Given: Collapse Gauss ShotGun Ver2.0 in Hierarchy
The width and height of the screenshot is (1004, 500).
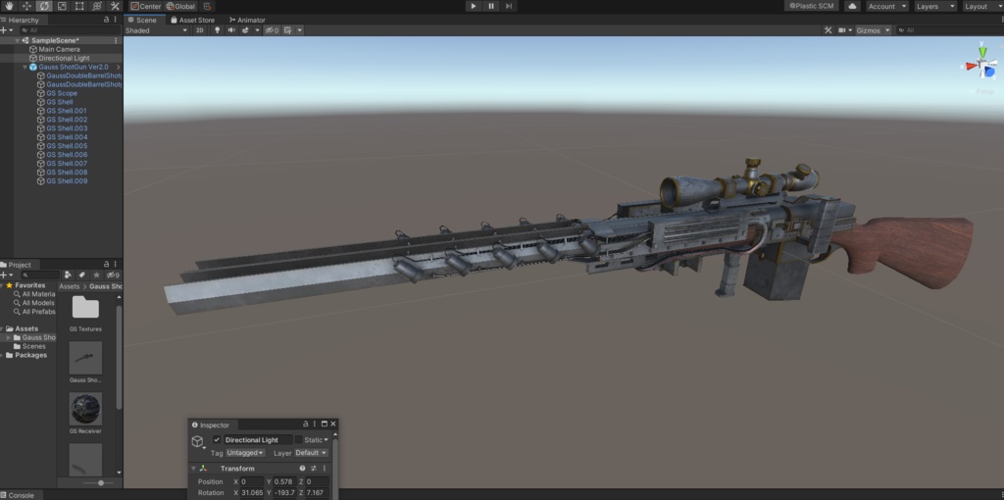Looking at the screenshot, I should tap(25, 67).
